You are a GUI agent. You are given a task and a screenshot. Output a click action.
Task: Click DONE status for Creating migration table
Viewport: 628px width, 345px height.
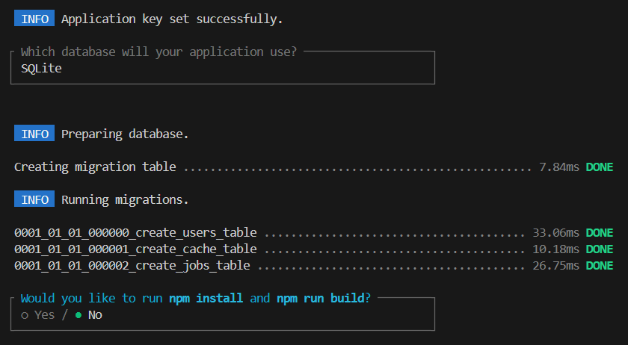click(599, 167)
